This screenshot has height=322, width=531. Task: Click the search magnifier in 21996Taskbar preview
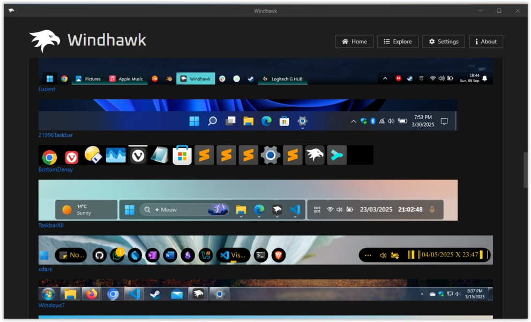click(212, 121)
